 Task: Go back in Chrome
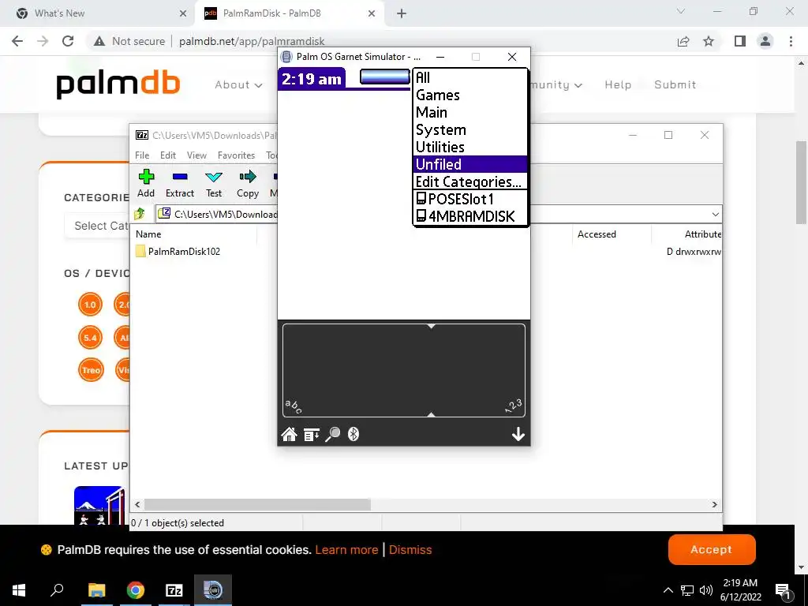pos(17,41)
